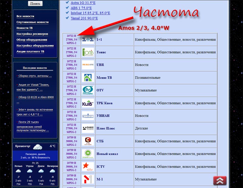This screenshot has width=243, height=188.
Task: Click the Tonis channel logo
Action: point(88,52)
